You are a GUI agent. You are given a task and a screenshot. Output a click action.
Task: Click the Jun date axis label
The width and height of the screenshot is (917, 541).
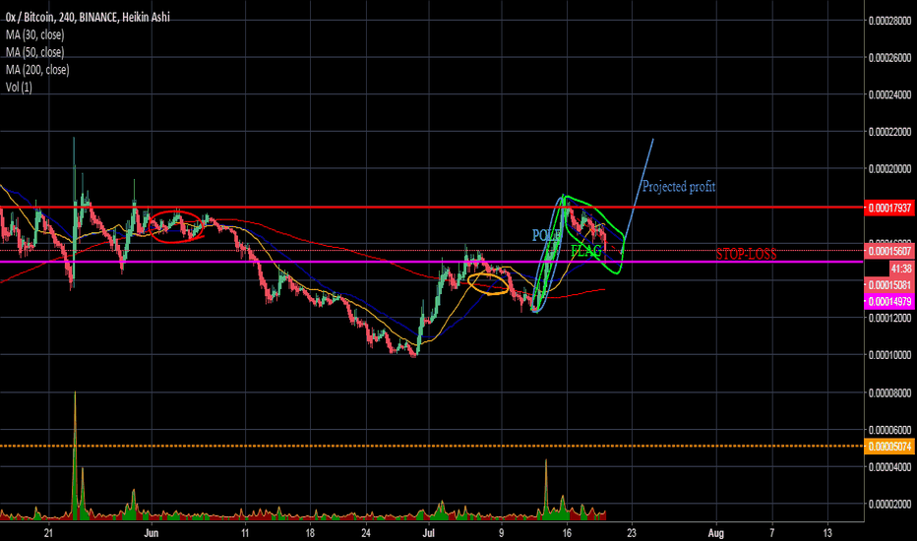pos(152,533)
